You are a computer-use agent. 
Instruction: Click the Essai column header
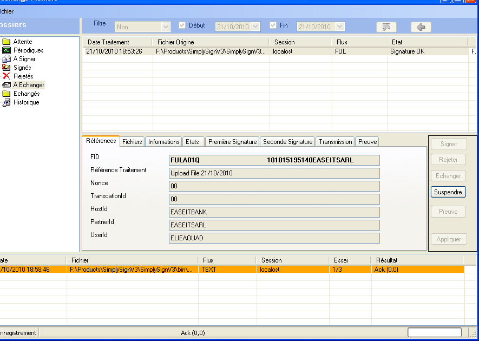[350, 260]
